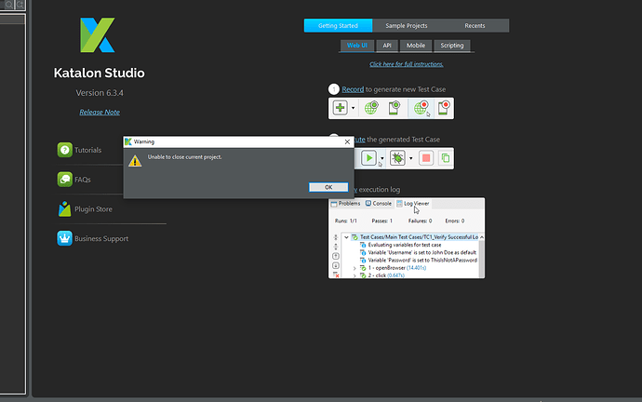Click the magnifier search icon at top-left
Viewport: 642px width, 402px height.
tap(8, 5)
